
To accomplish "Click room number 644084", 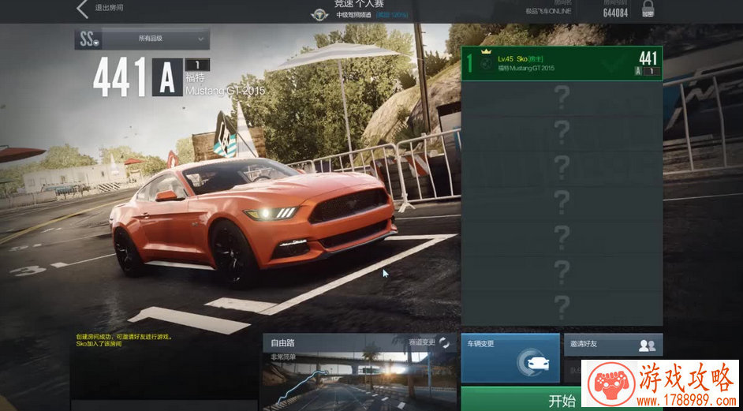I will coord(615,13).
